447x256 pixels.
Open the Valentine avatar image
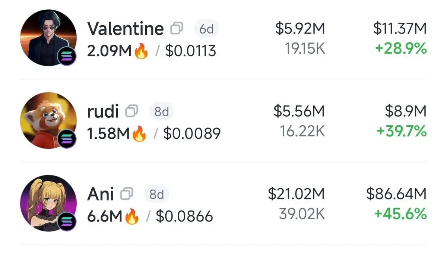click(x=48, y=38)
